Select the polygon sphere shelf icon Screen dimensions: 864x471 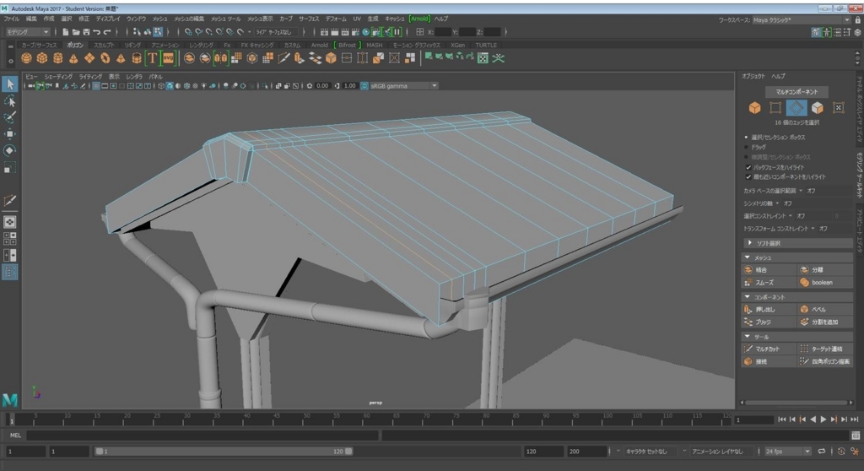coord(26,58)
